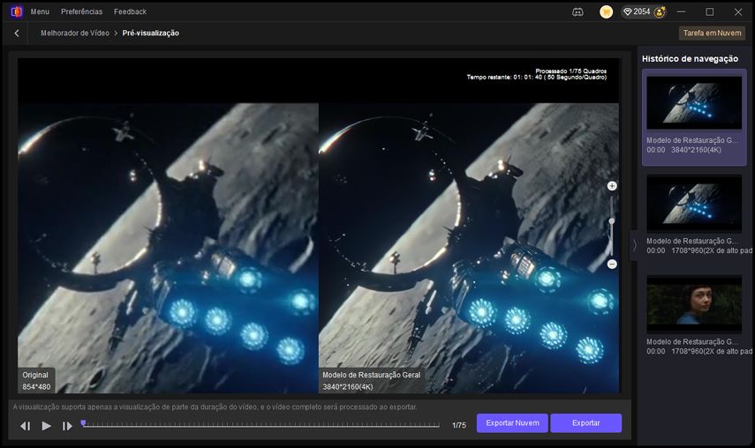Select the woman portrait history thumbnail

(x=694, y=304)
